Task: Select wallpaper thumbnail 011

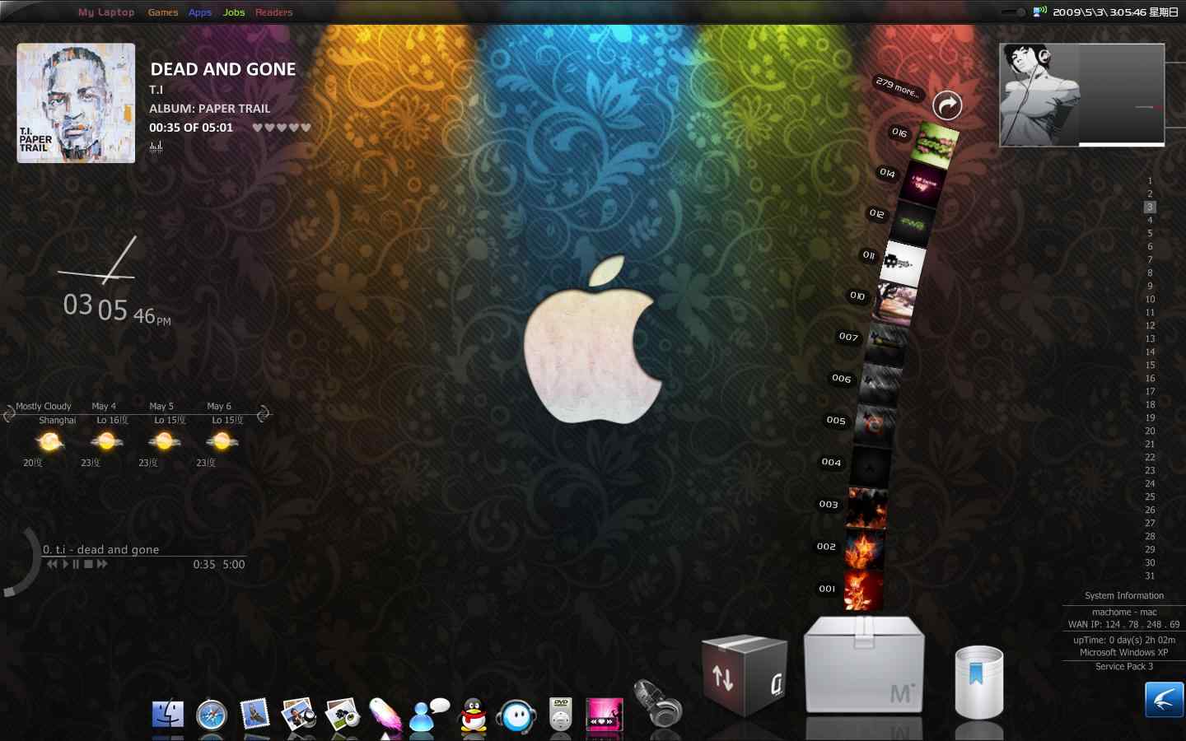Action: coord(902,263)
